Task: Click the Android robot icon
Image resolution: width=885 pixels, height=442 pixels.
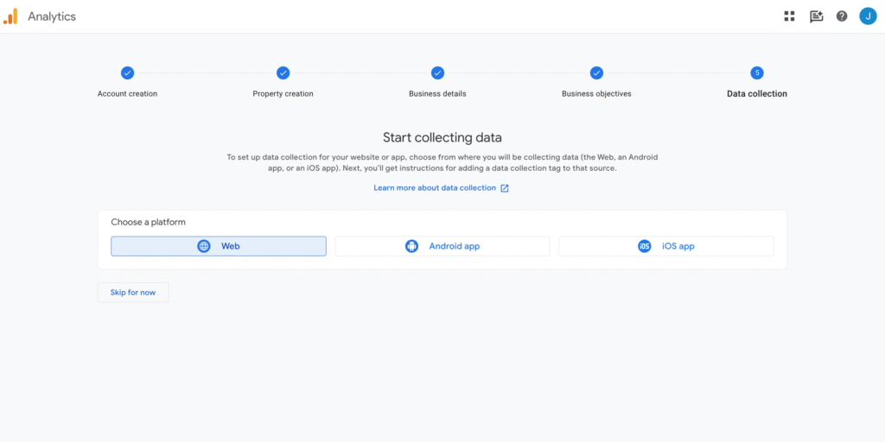Action: pos(411,246)
